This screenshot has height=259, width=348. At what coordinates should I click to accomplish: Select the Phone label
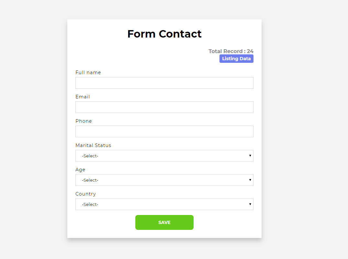tap(84, 121)
